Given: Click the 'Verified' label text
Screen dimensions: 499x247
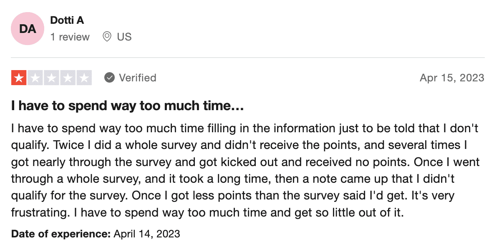Looking at the screenshot, I should [x=138, y=78].
